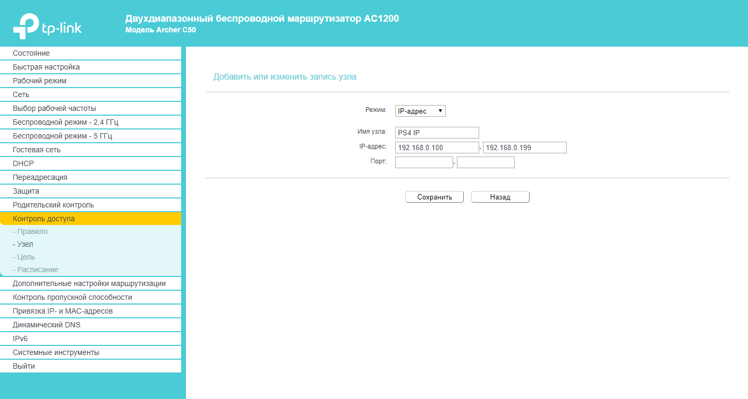Select Родительский контроль in sidebar
The width and height of the screenshot is (748, 399).
90,205
